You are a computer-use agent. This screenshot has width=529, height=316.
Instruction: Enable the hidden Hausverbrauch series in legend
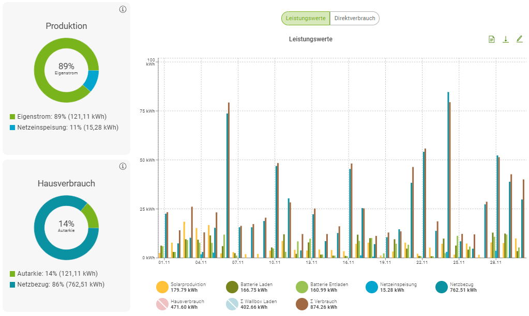162,304
